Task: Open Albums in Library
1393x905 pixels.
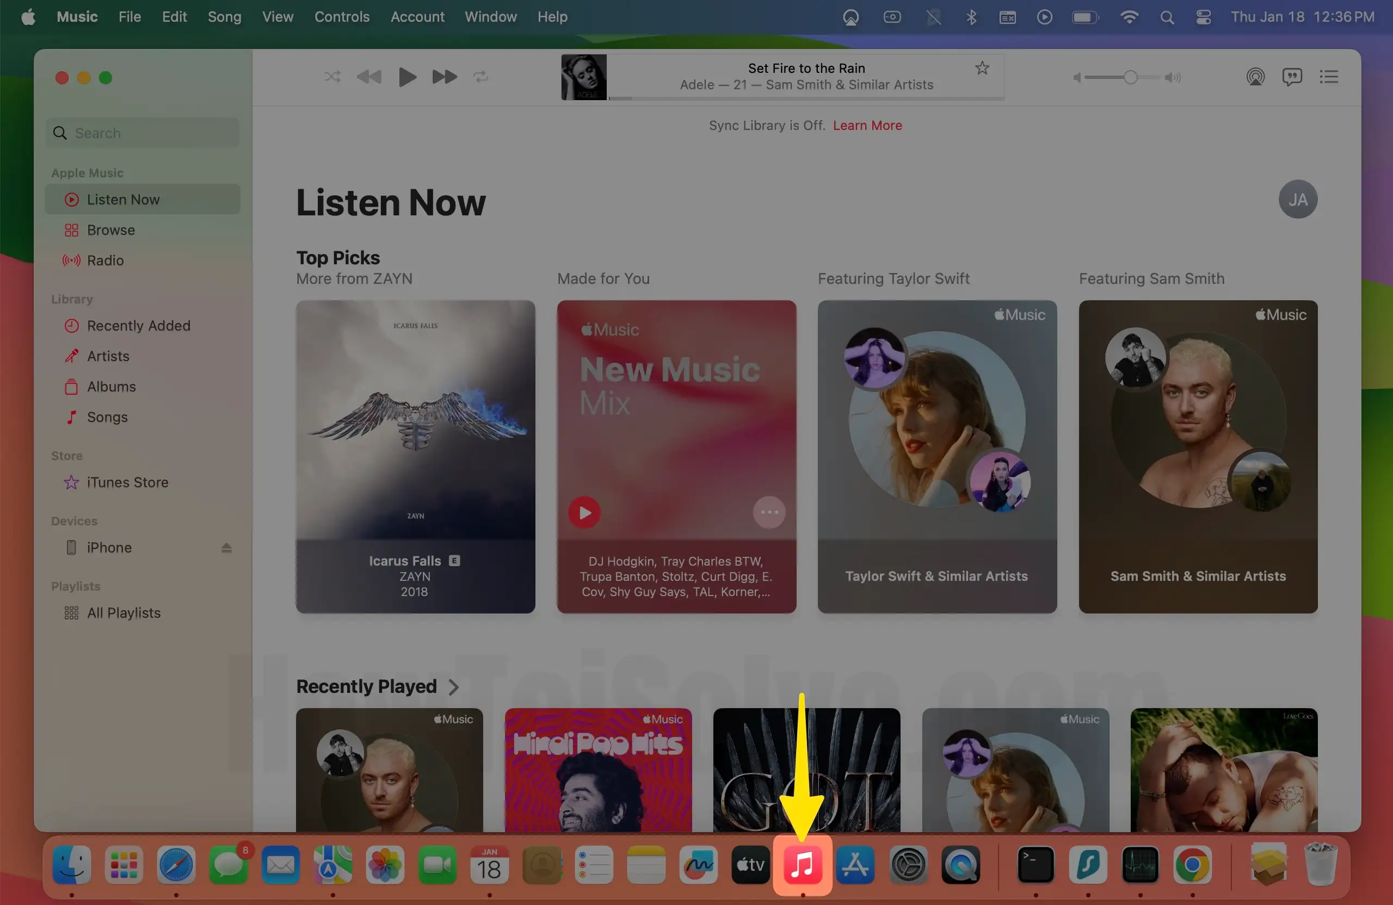Action: point(142,387)
